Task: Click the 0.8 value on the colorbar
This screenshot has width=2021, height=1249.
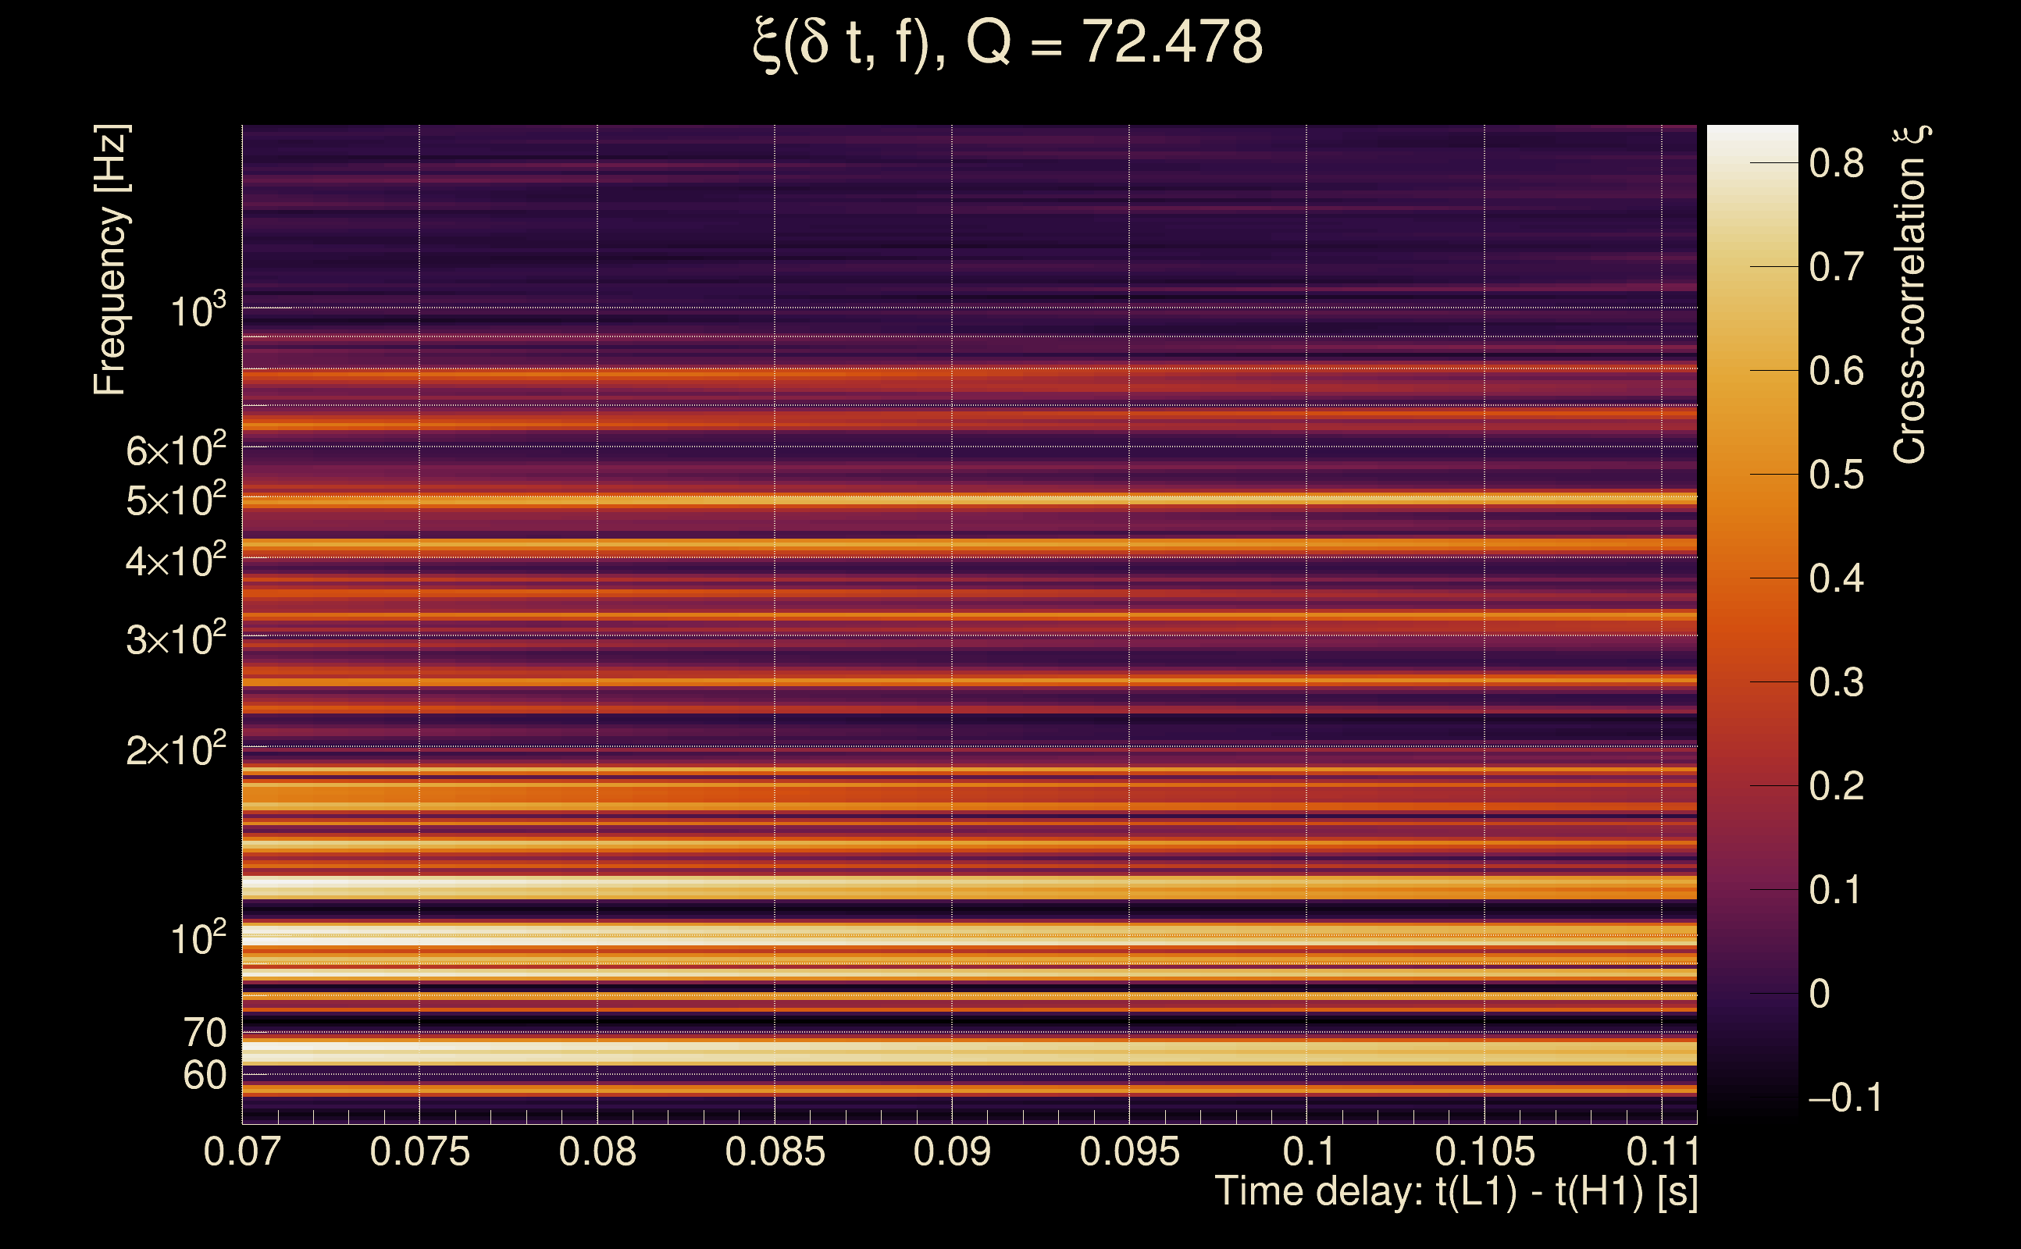Action: (x=1835, y=164)
